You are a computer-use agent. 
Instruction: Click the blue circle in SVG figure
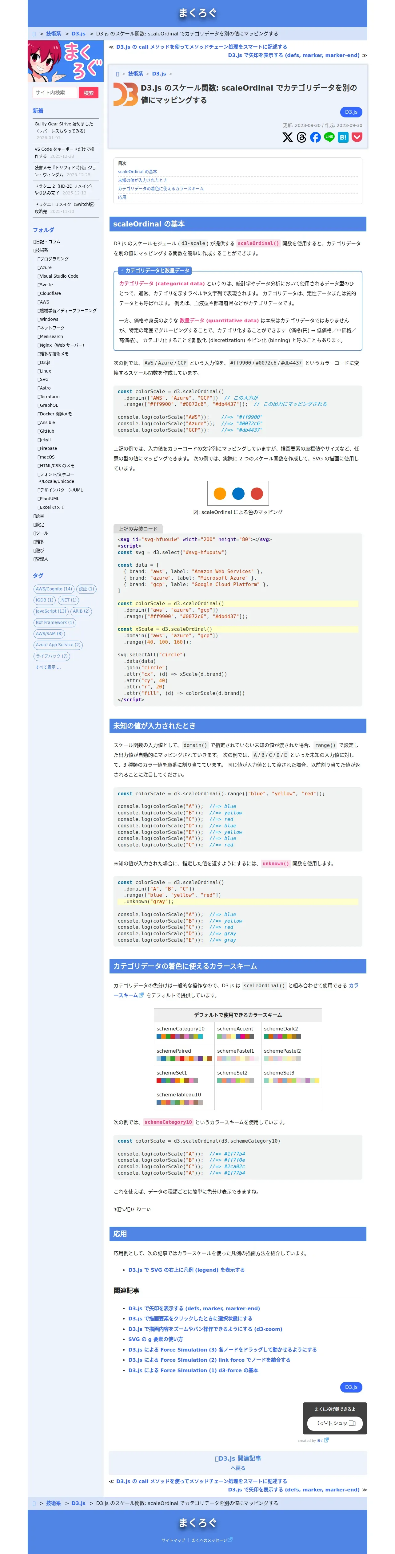pos(238,493)
